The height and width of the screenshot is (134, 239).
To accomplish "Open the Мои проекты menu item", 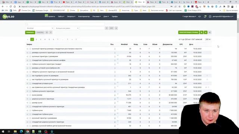I will coord(50,16).
